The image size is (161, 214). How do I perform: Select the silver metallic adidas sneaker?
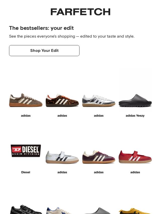[x=99, y=100]
